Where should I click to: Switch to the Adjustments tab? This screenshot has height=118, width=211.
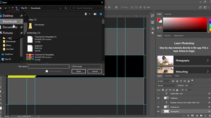(179, 36)
